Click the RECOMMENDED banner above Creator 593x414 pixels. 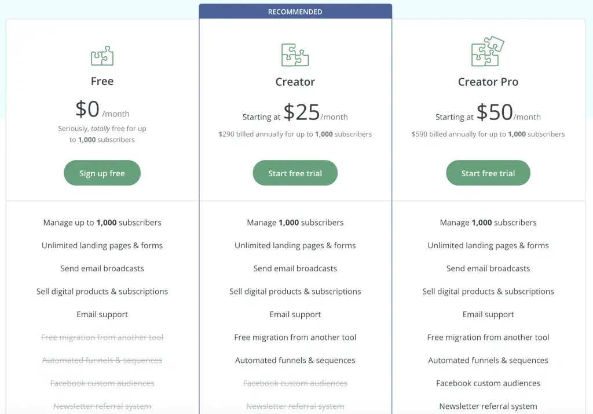point(295,11)
